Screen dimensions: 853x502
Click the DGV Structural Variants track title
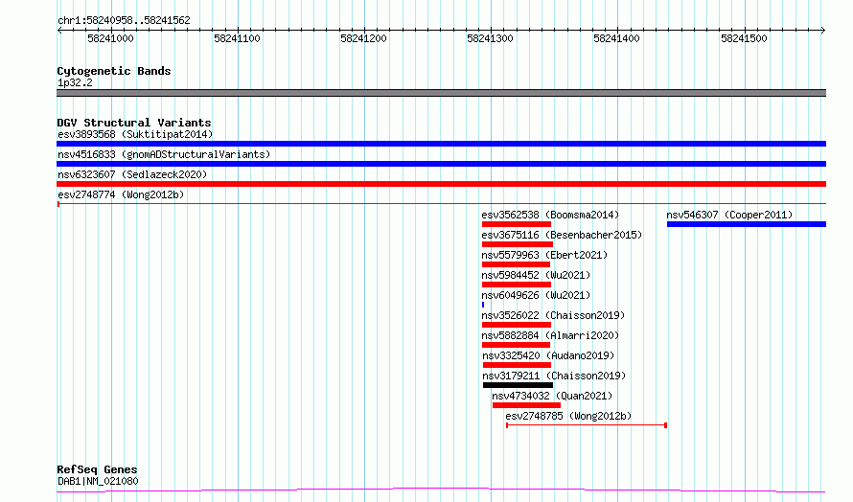tap(134, 123)
